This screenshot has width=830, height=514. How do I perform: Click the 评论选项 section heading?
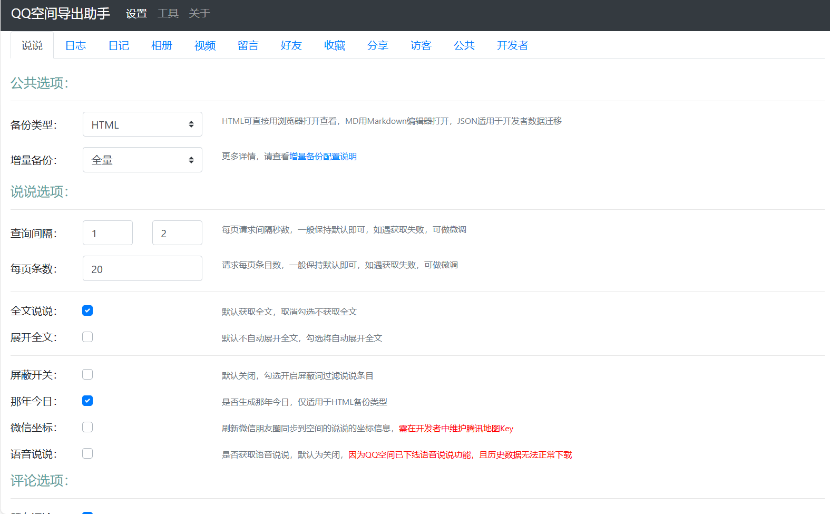tap(40, 481)
